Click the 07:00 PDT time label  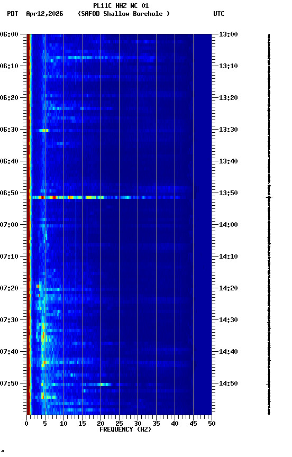tap(9, 225)
